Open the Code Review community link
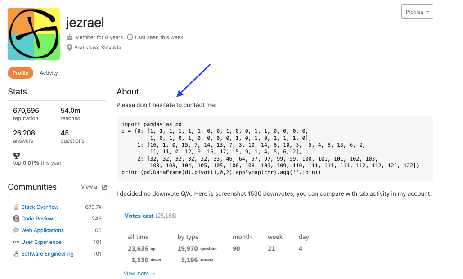The width and height of the screenshot is (463, 279). tap(37, 219)
